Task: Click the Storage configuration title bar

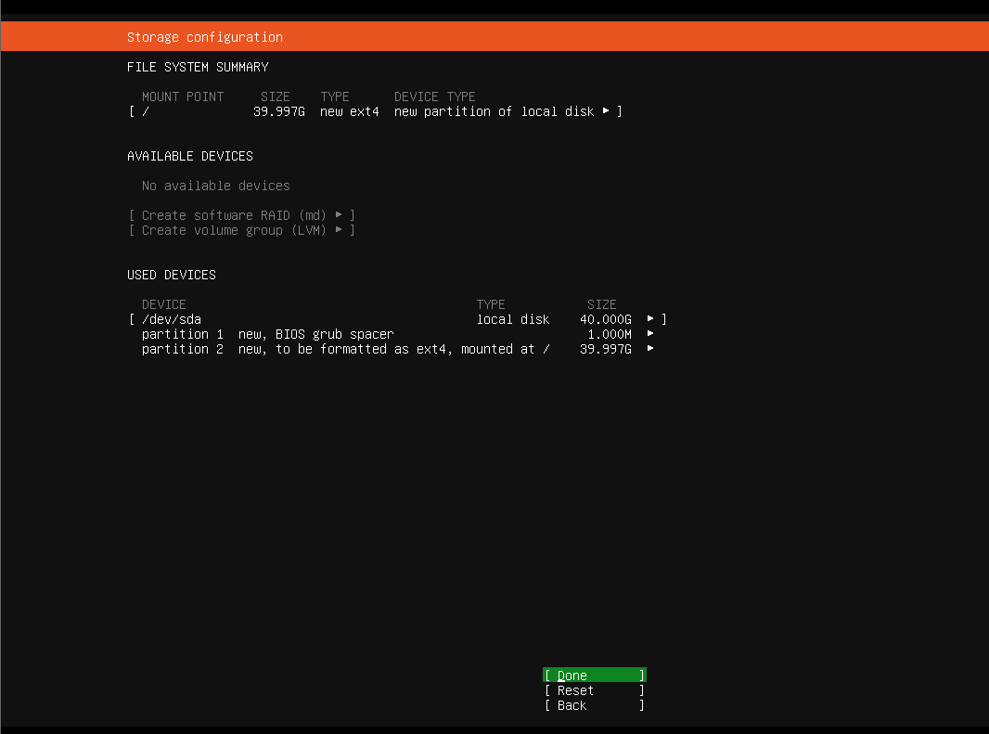Action: tap(204, 36)
